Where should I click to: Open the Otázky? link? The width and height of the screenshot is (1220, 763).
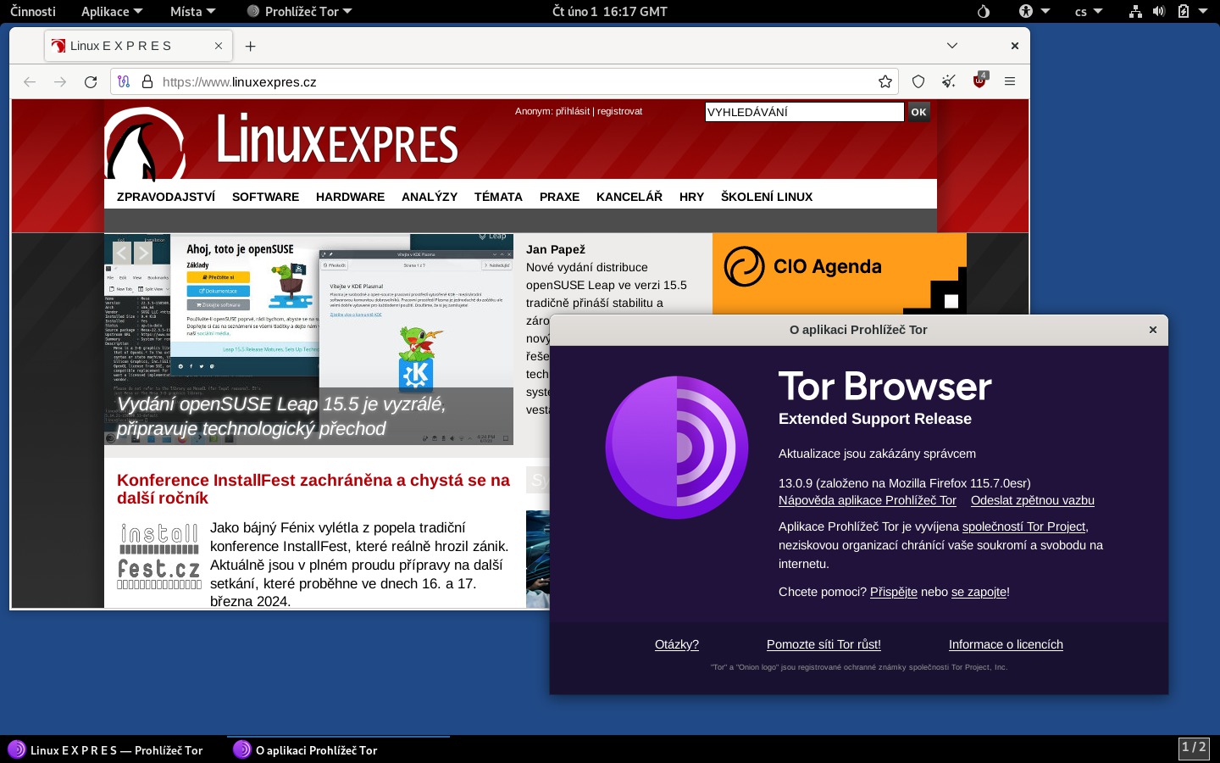click(x=677, y=644)
